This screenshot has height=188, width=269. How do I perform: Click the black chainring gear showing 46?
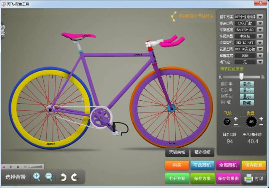pyautogui.click(x=251, y=122)
